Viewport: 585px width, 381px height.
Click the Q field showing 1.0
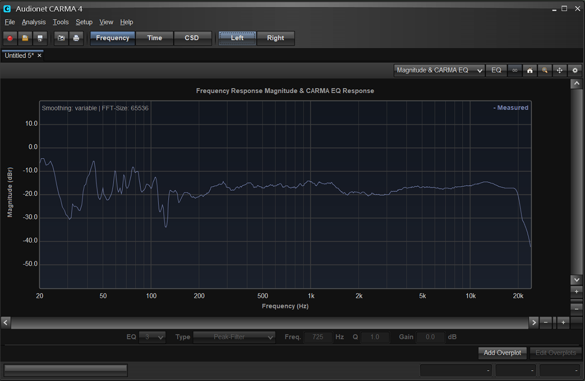(375, 337)
